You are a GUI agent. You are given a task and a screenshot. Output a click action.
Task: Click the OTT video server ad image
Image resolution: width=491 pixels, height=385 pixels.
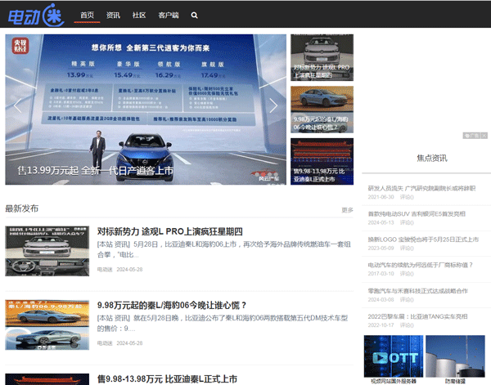(x=394, y=356)
